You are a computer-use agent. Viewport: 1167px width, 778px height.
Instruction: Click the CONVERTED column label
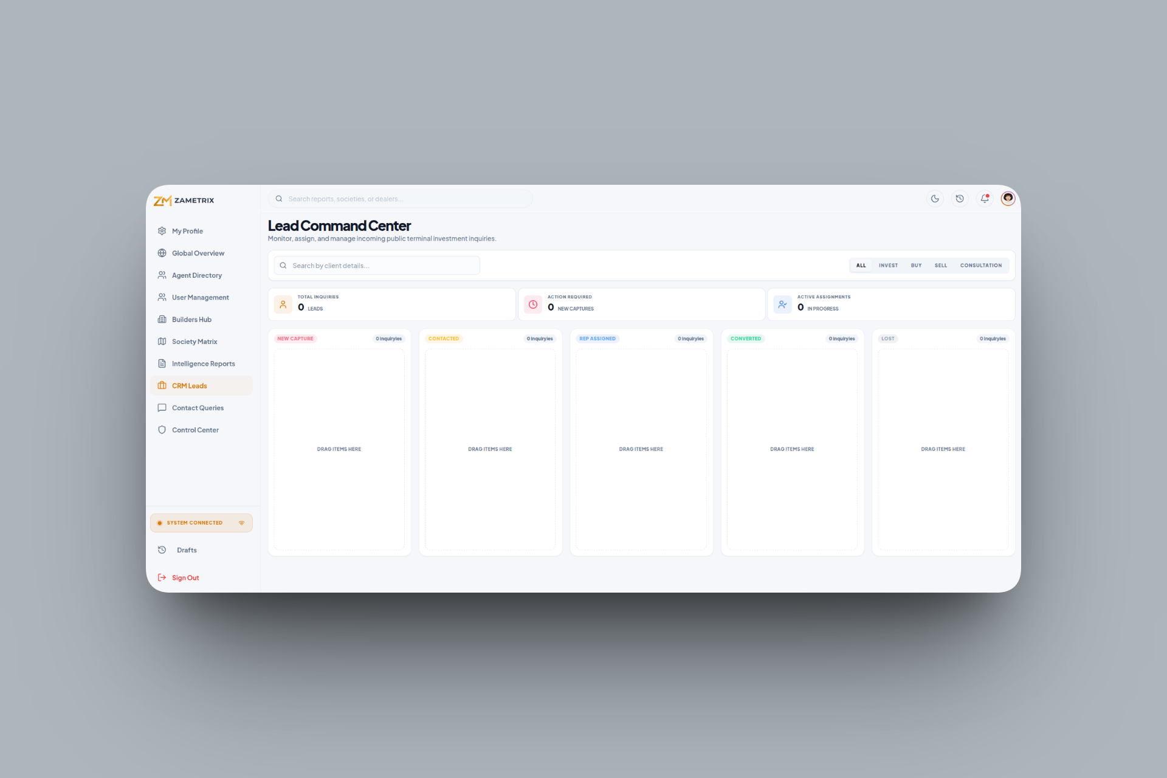click(746, 339)
